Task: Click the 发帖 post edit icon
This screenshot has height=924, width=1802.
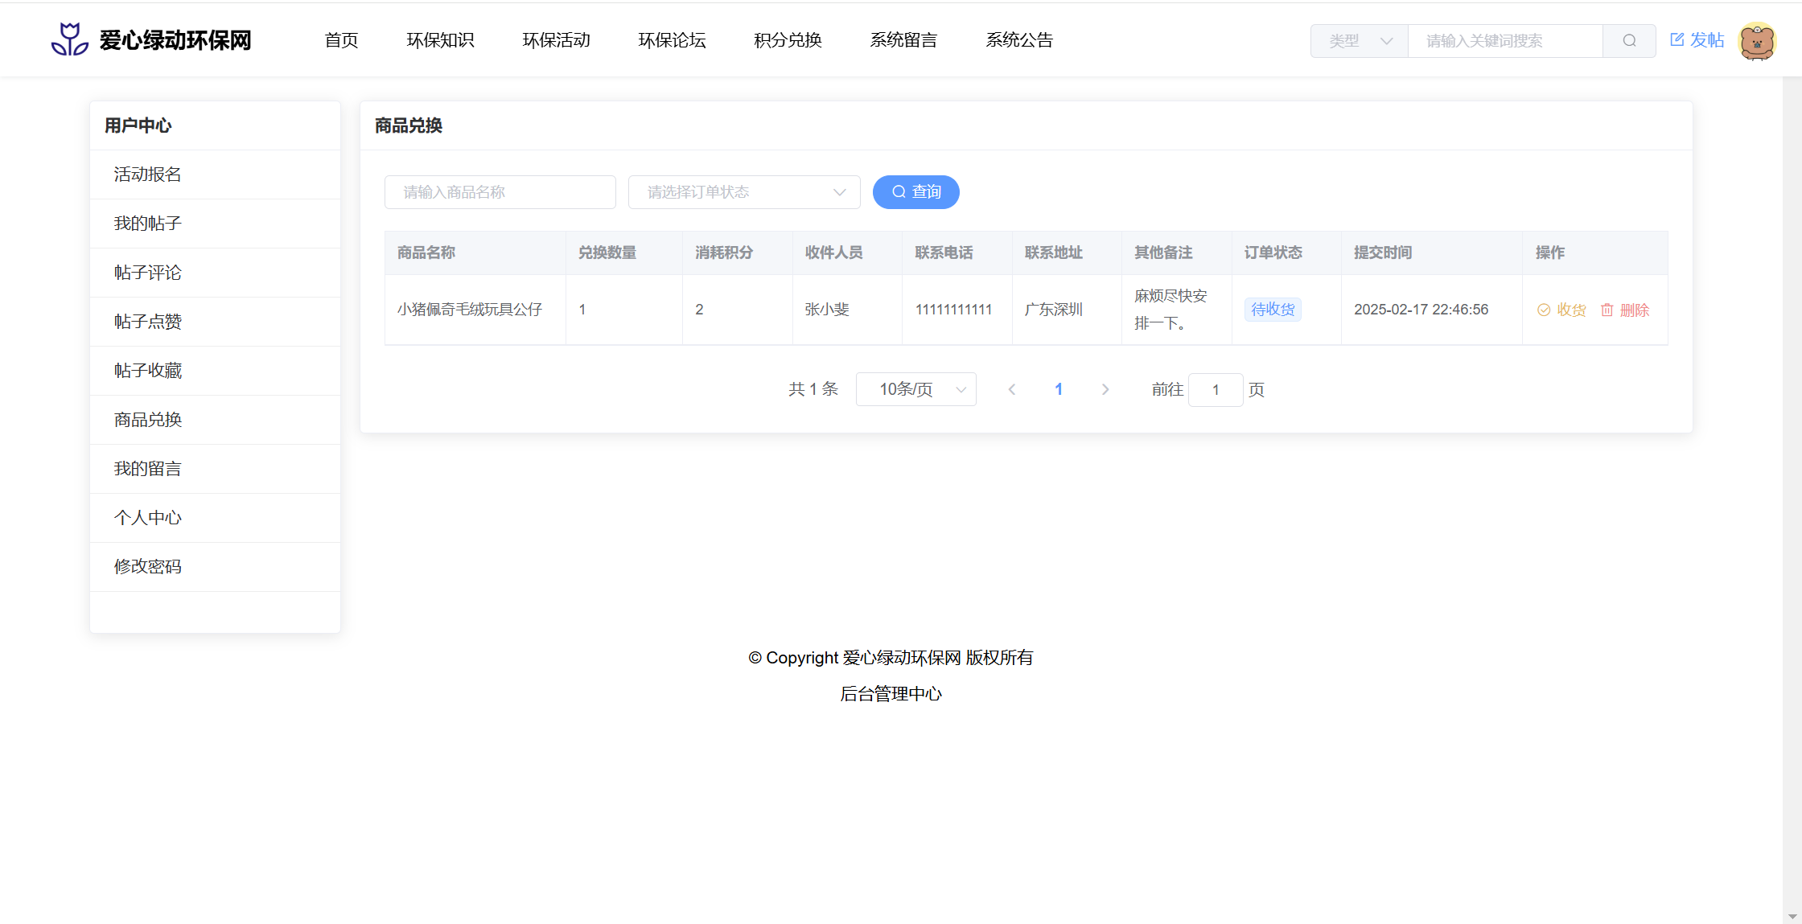Action: click(x=1677, y=40)
